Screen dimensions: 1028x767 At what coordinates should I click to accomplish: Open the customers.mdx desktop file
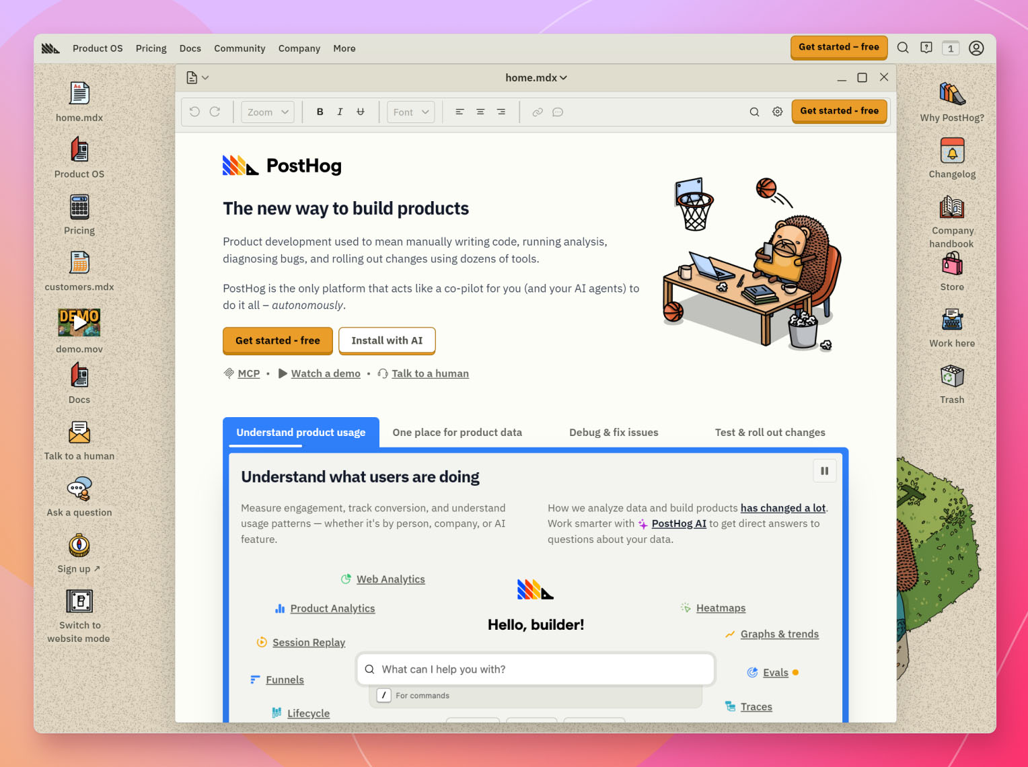pyautogui.click(x=79, y=262)
